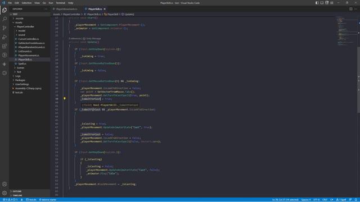The height and width of the screenshot is (202, 360).
Task: Open the Manage gear in the activity bar
Action: coord(4,193)
